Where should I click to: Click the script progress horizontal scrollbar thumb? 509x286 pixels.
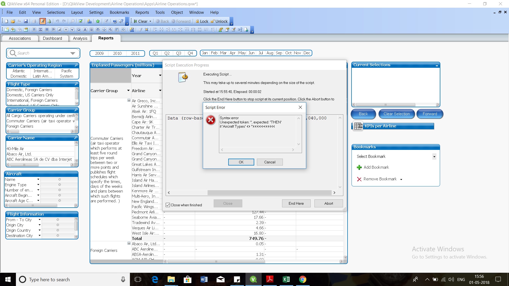pos(269,193)
